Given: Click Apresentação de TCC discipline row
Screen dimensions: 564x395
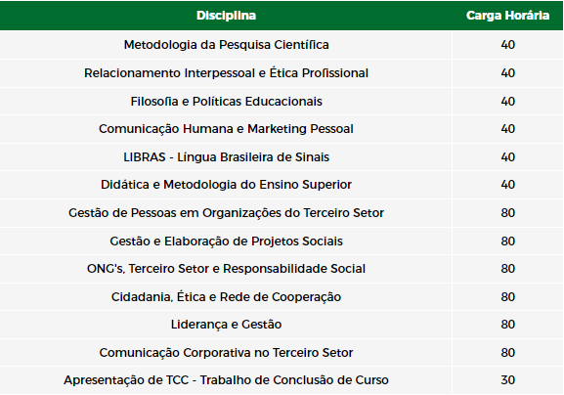Looking at the screenshot, I should pyautogui.click(x=282, y=380).
